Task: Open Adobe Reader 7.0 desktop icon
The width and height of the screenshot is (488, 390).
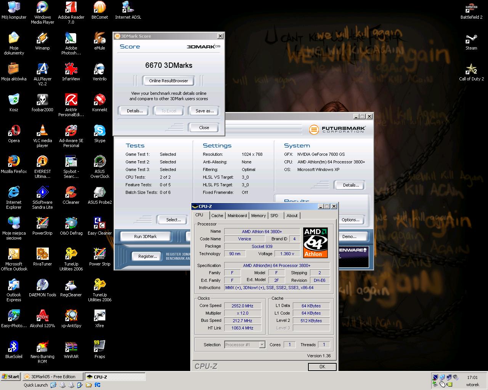Action: coord(71,13)
